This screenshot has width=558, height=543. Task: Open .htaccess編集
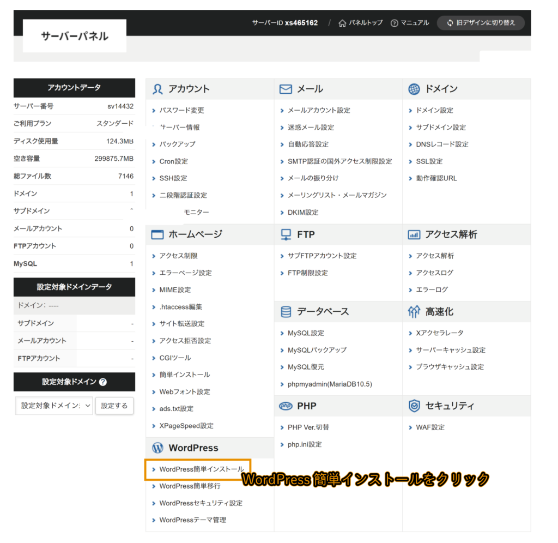click(181, 307)
